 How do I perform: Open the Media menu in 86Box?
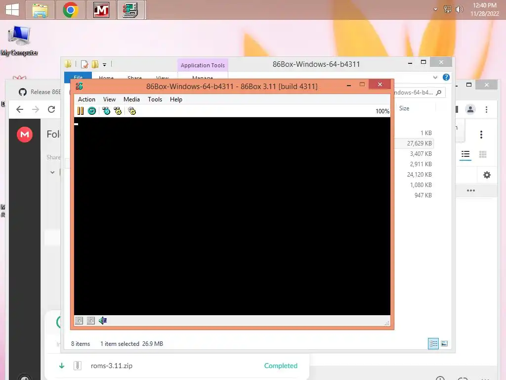tap(131, 99)
